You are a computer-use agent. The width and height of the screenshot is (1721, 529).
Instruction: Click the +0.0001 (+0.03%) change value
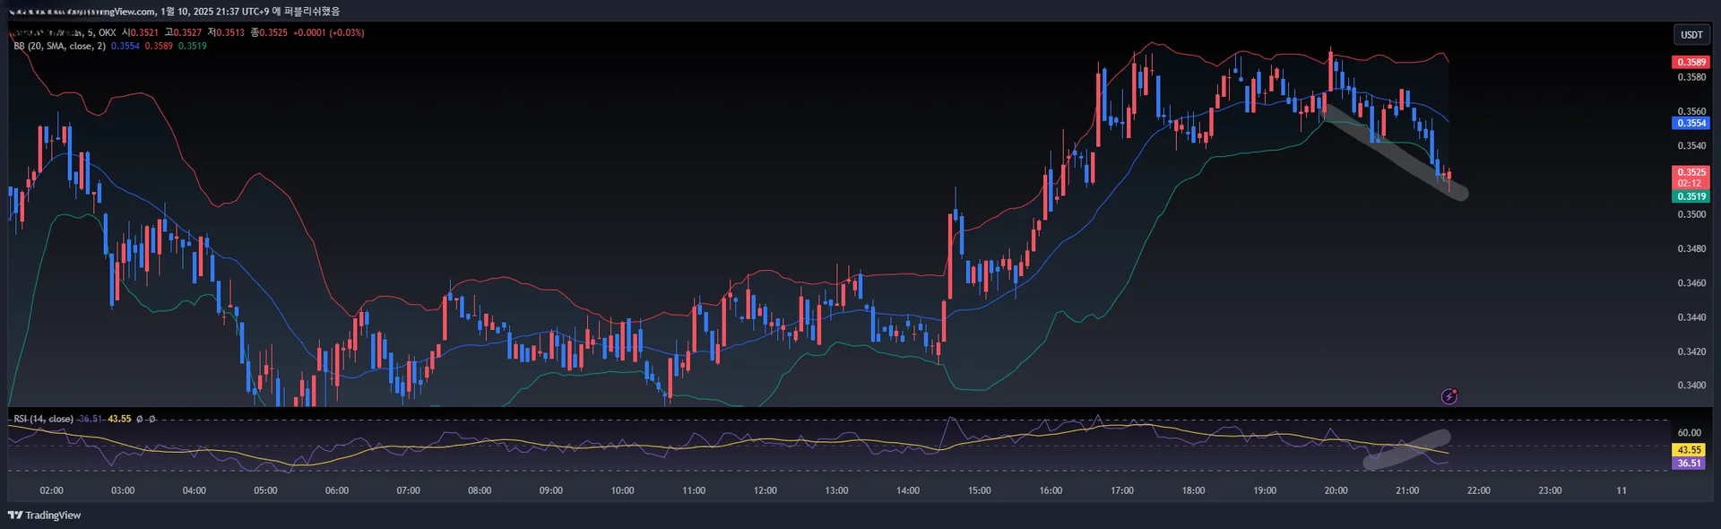[x=328, y=32]
